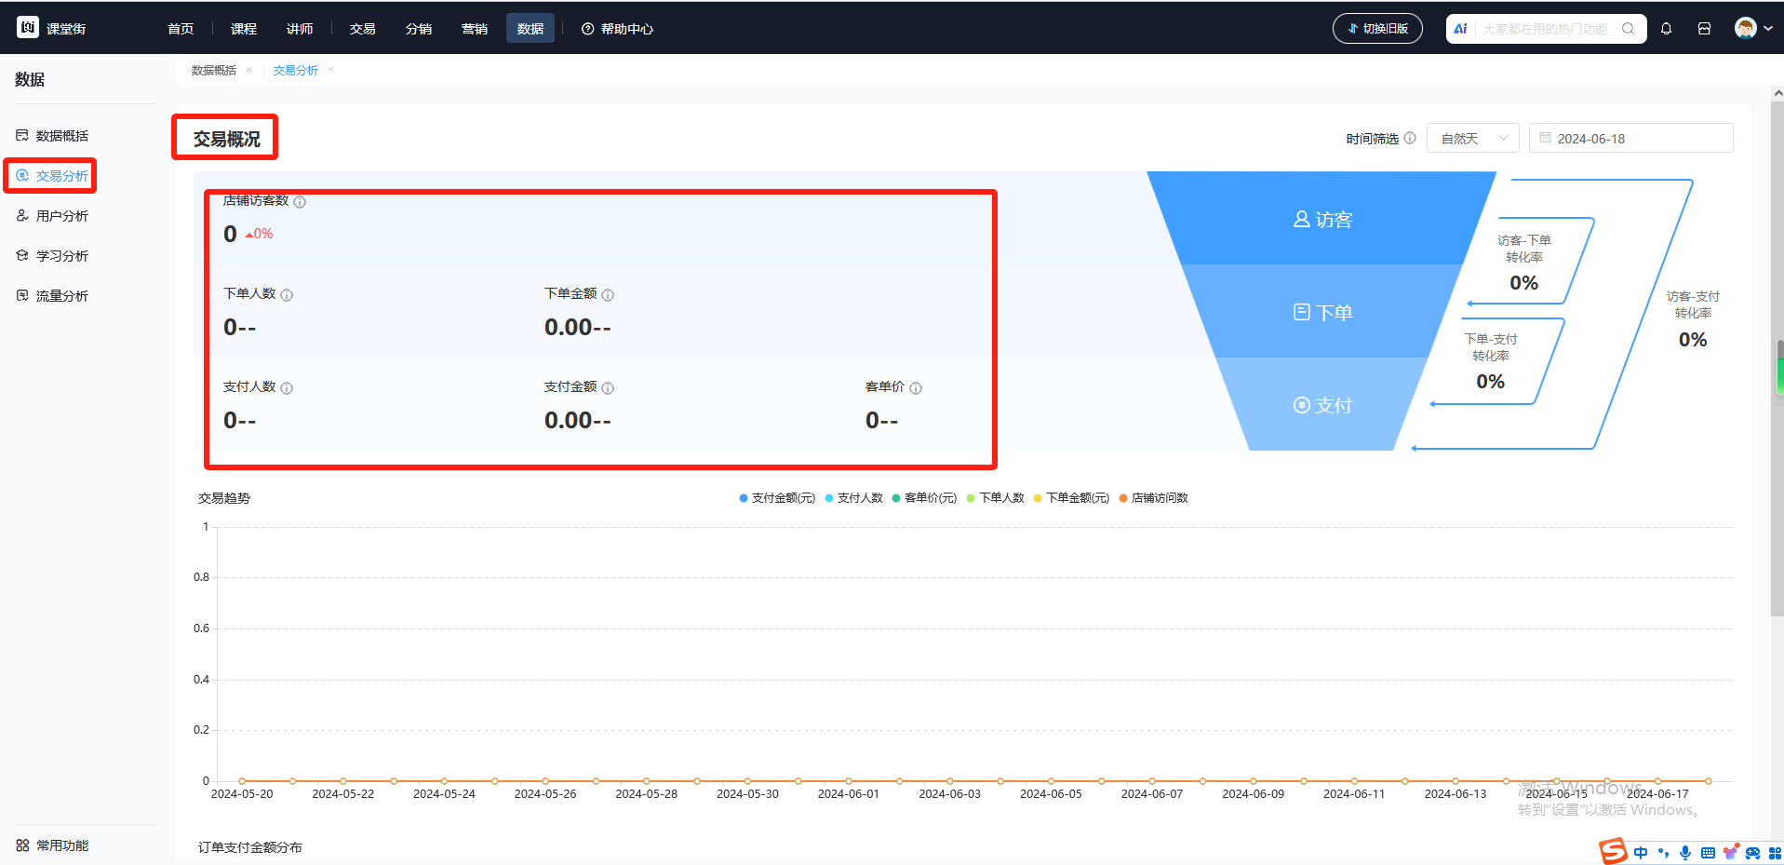Click the info icon beside 下单人数

tap(287, 295)
